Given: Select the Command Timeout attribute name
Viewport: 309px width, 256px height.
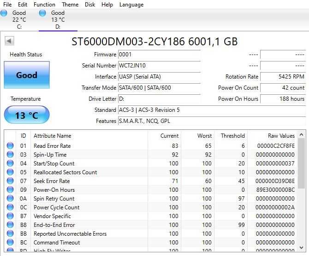Looking at the screenshot, I should coord(57,243).
